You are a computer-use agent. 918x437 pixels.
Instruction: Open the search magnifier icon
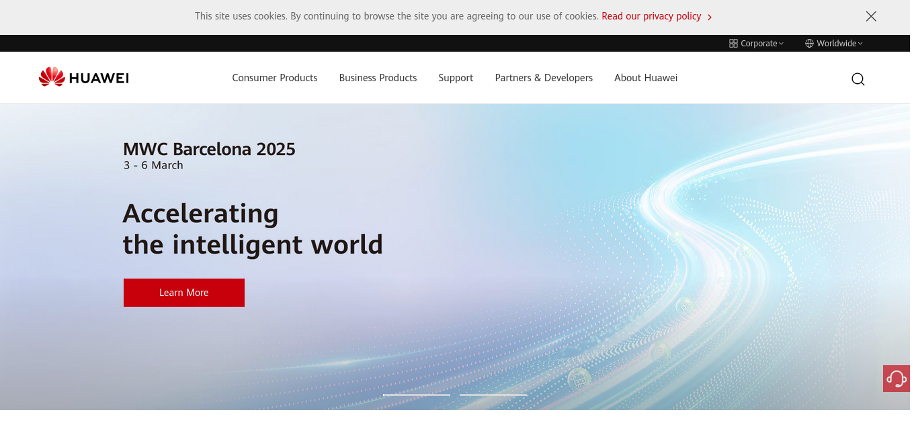pos(858,79)
